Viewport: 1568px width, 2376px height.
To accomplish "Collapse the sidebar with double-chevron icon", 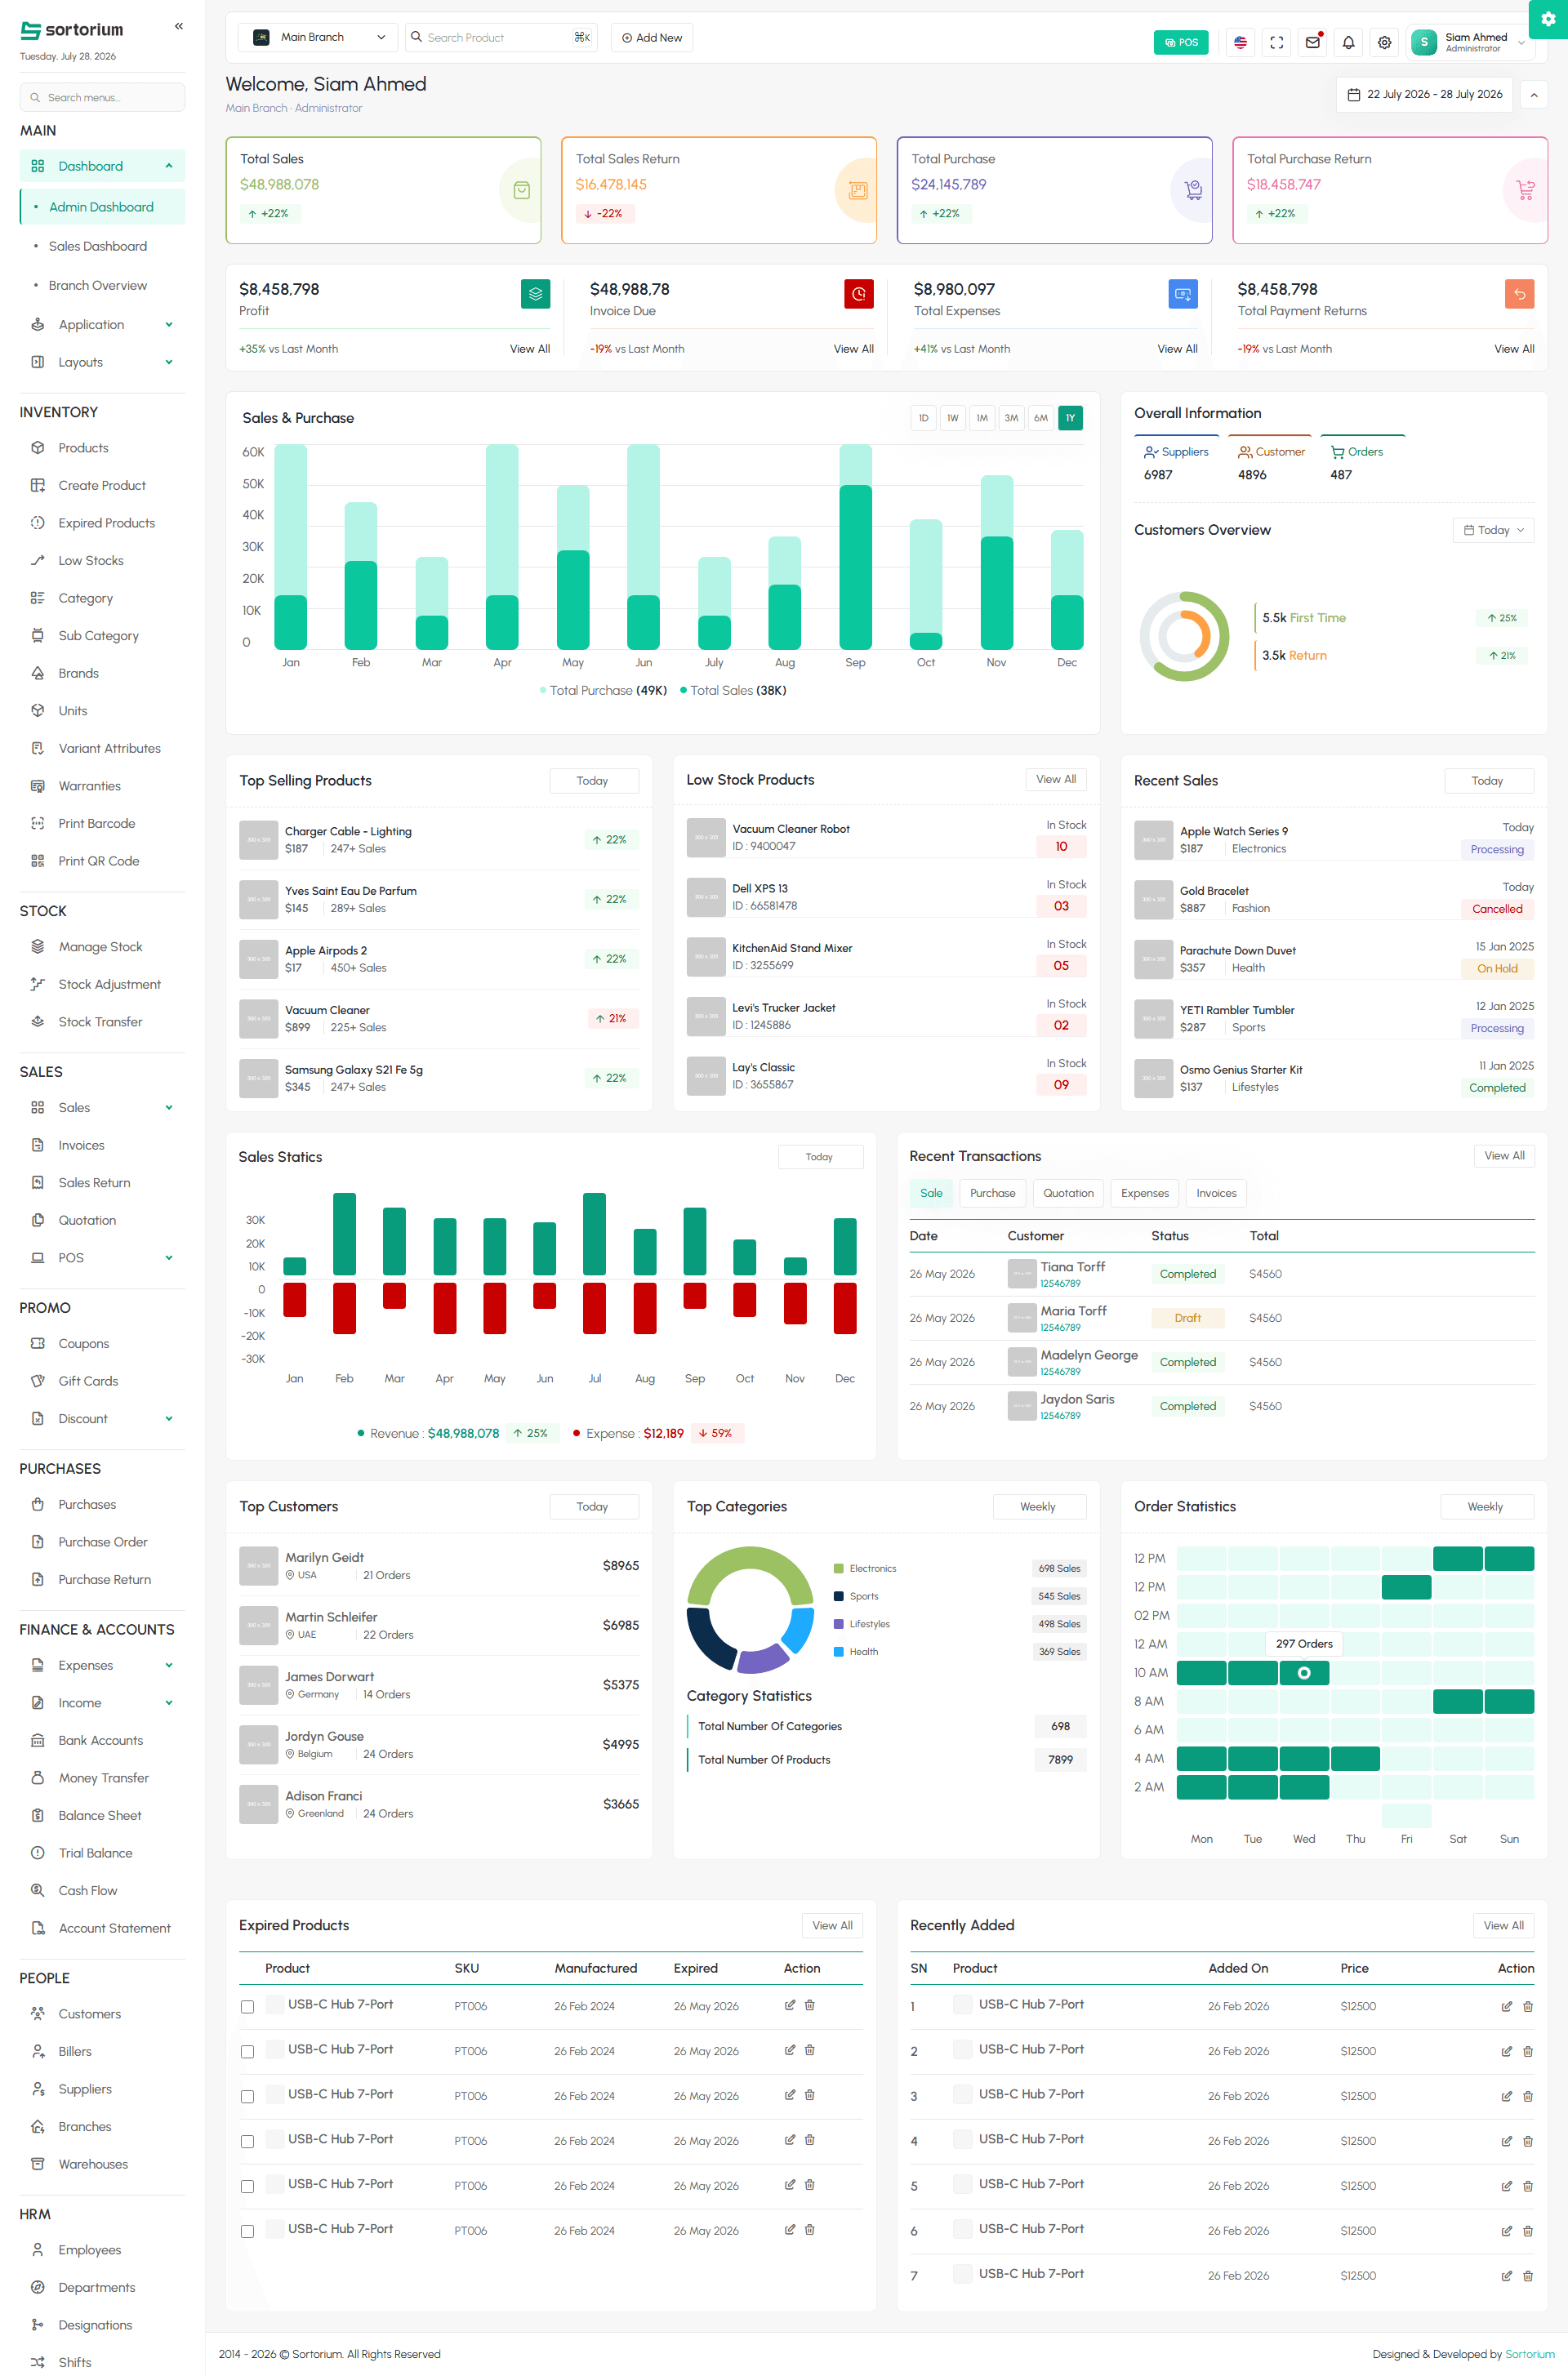I will 179,27.
